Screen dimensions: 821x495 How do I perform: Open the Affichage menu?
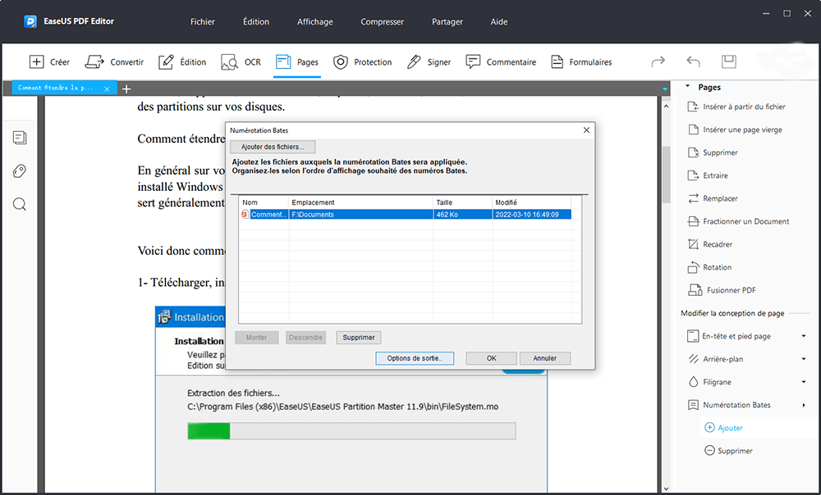click(x=315, y=21)
